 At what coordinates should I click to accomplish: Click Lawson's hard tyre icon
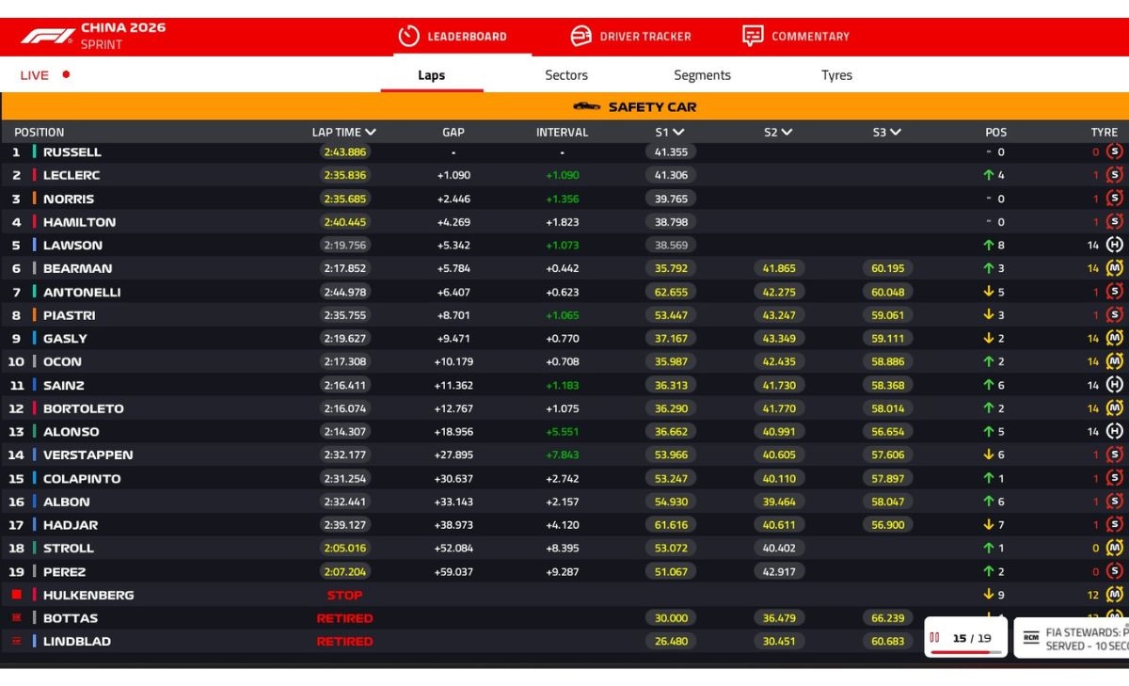(x=1115, y=245)
